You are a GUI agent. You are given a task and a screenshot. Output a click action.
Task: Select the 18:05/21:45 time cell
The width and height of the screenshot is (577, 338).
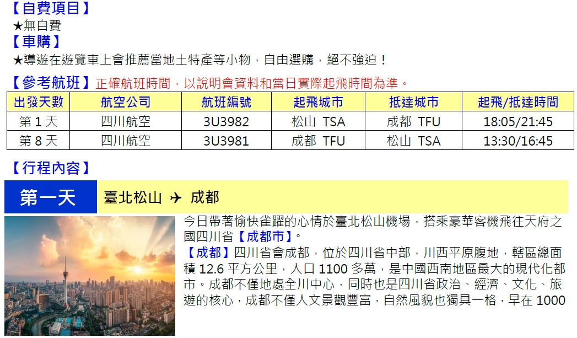coord(517,121)
